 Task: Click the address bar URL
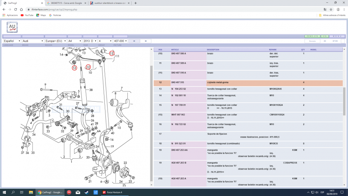pos(54,9)
